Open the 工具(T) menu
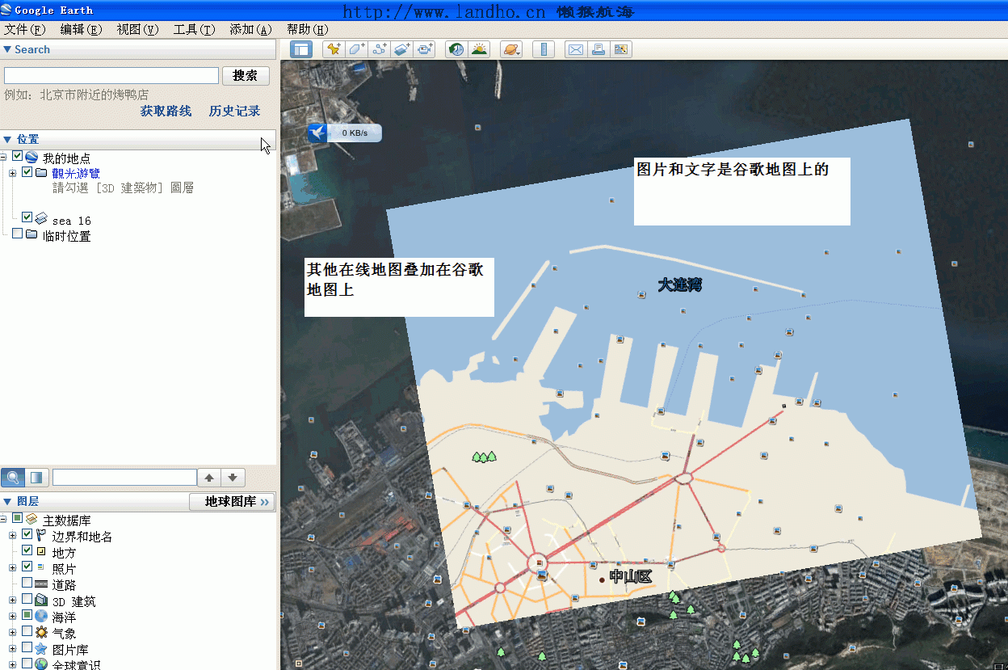 [x=194, y=29]
